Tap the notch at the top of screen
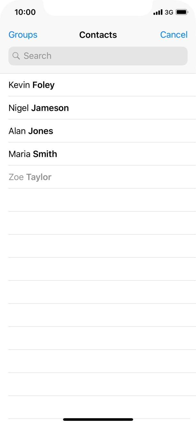The image size is (196, 425). (x=98, y=7)
